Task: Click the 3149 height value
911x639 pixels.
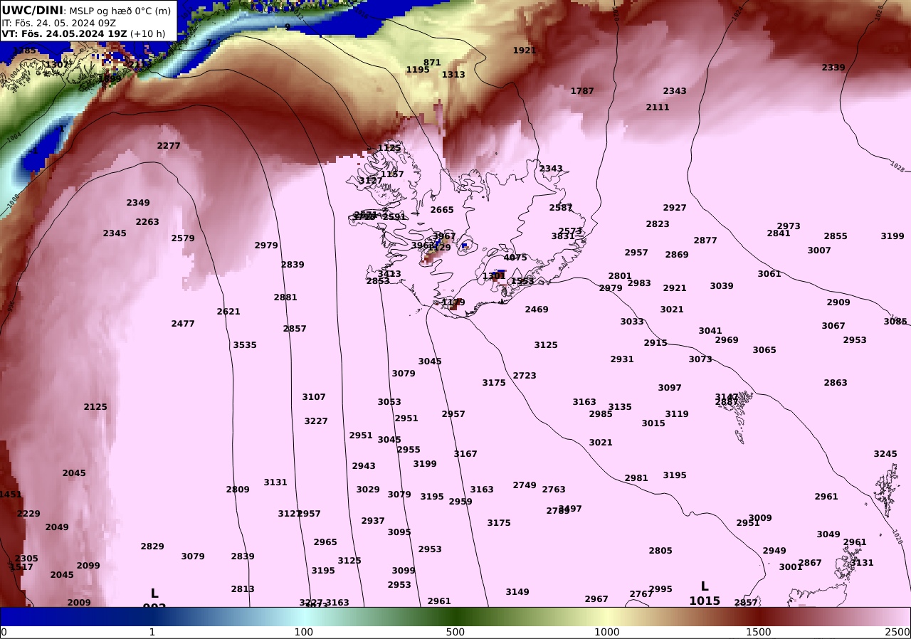Action: pos(517,592)
